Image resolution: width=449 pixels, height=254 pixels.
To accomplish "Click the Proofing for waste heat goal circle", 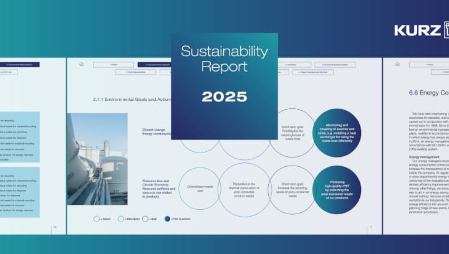I will point(292,133).
